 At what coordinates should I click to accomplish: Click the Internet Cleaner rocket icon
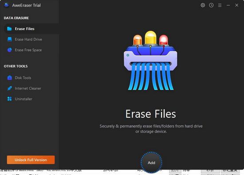click(10, 88)
